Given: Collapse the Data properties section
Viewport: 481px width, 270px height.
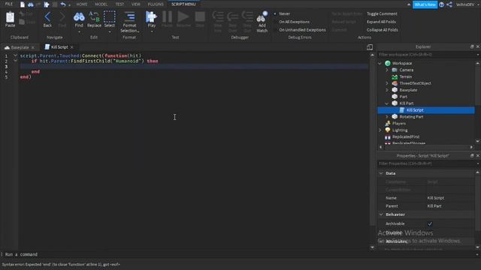Looking at the screenshot, I should point(381,173).
